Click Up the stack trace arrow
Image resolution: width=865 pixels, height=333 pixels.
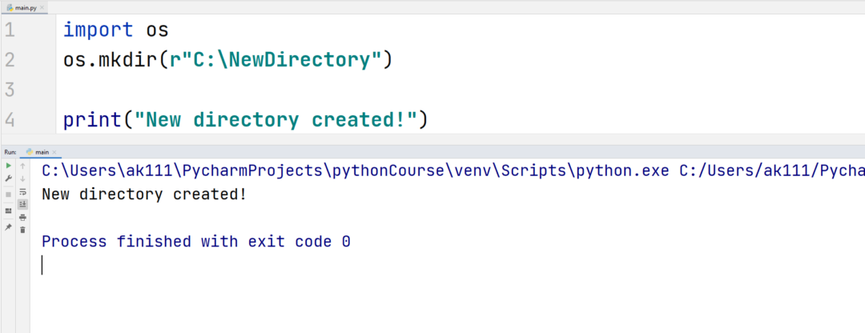22,166
